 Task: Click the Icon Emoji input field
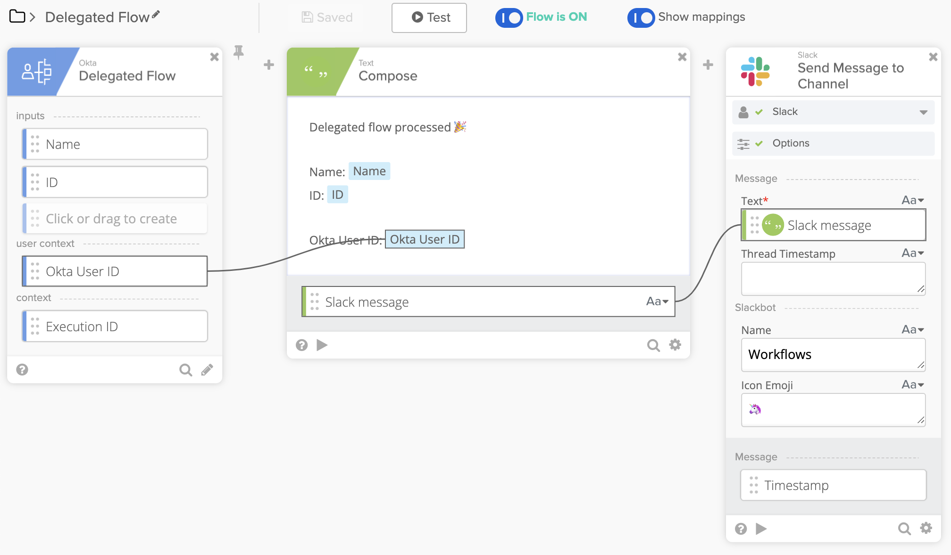(833, 409)
